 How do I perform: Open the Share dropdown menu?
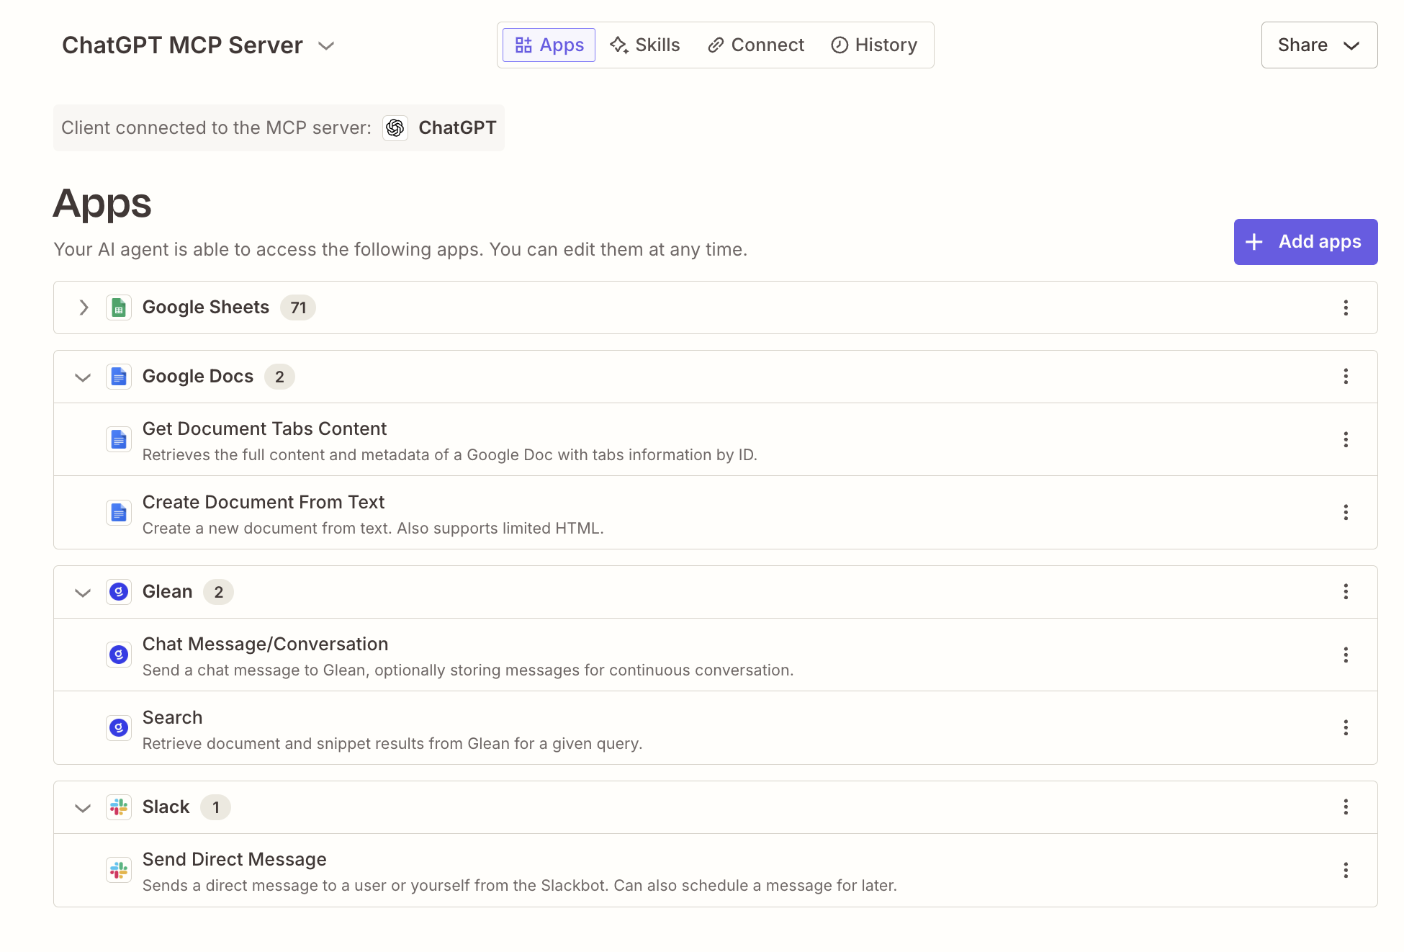point(1319,45)
